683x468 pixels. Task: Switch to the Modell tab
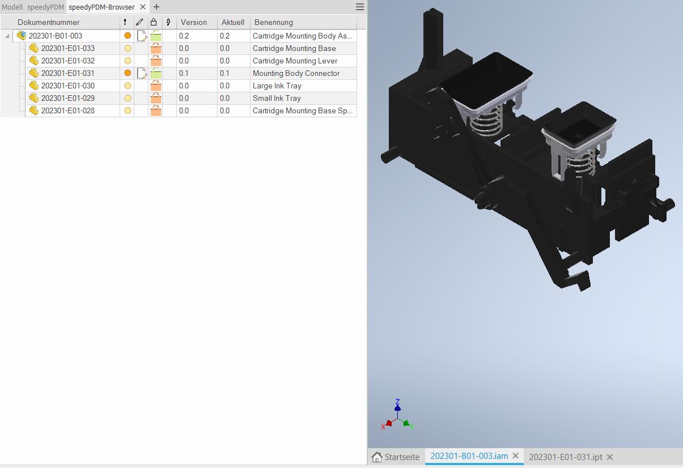tap(12, 7)
